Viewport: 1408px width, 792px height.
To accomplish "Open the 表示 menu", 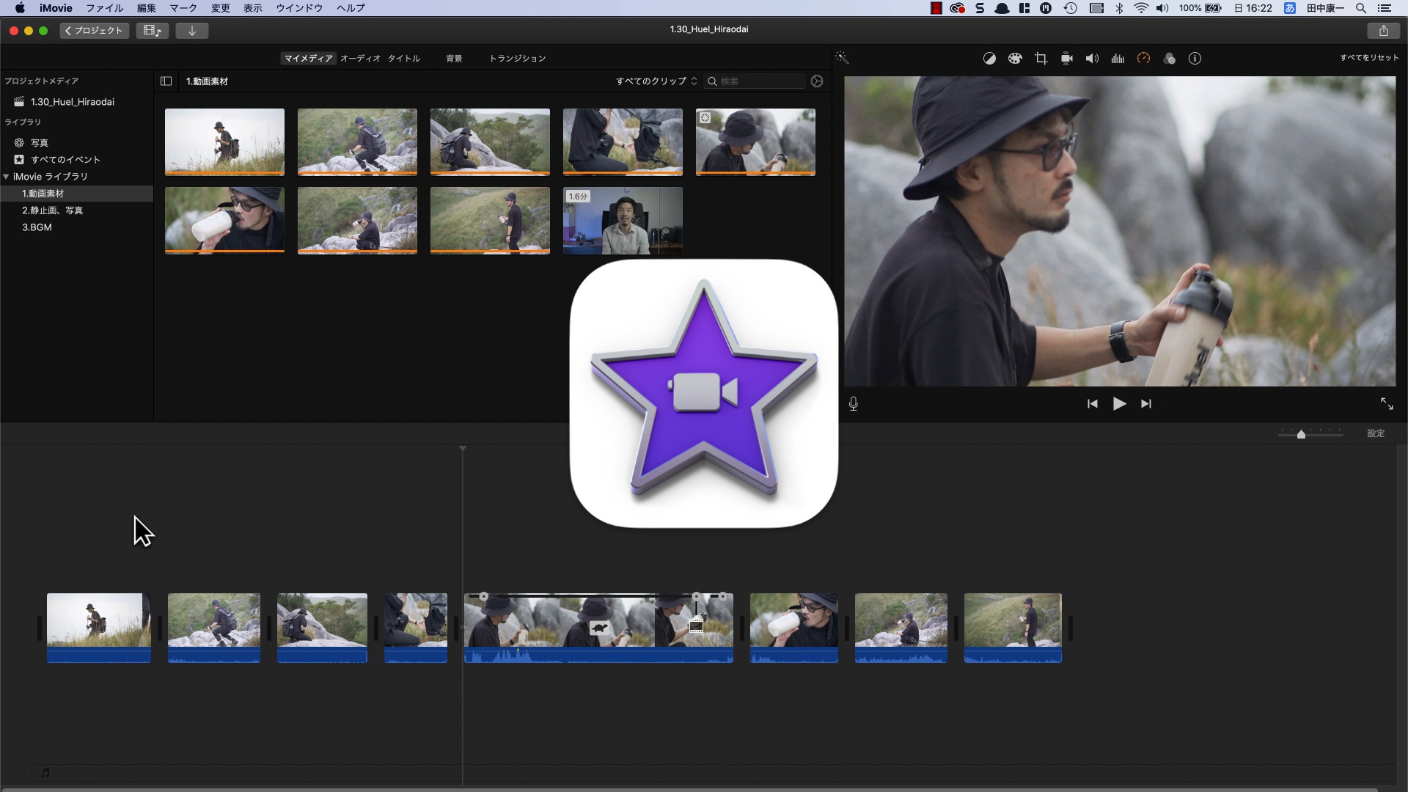I will tap(253, 8).
